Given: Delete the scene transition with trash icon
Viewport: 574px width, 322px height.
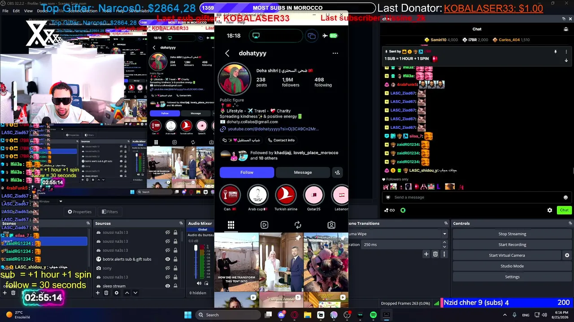Looking at the screenshot, I should [435, 254].
